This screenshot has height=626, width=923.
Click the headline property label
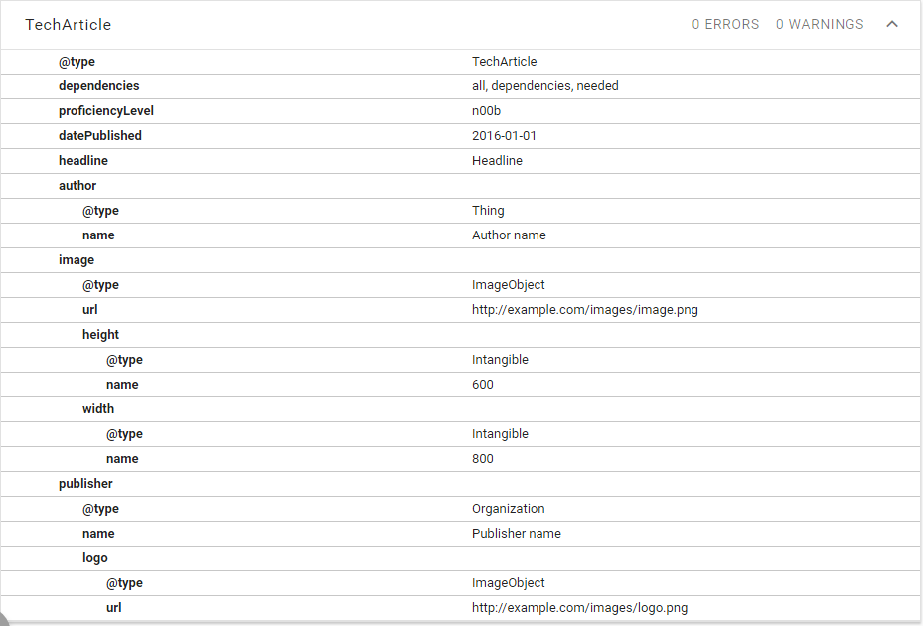[x=83, y=161]
